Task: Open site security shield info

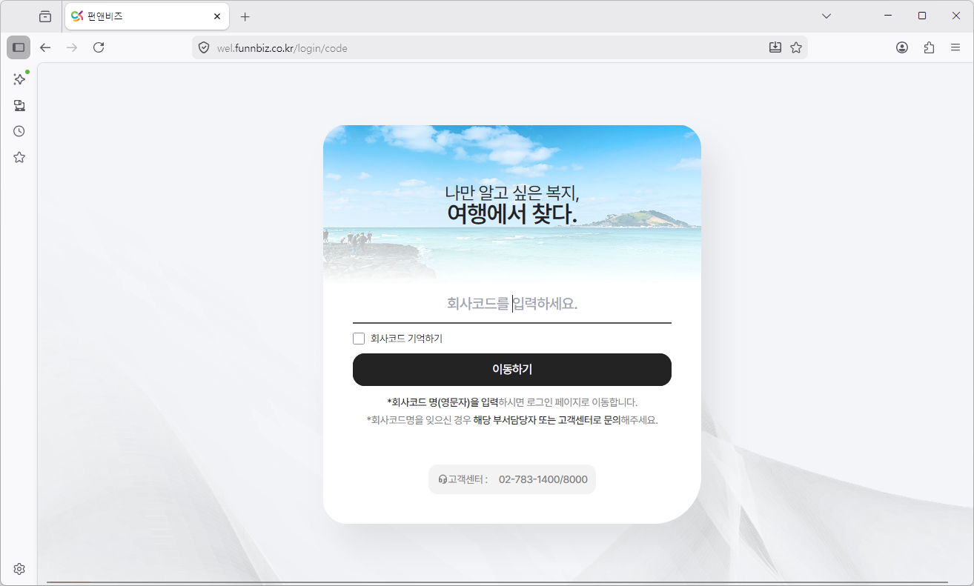Action: click(x=204, y=48)
